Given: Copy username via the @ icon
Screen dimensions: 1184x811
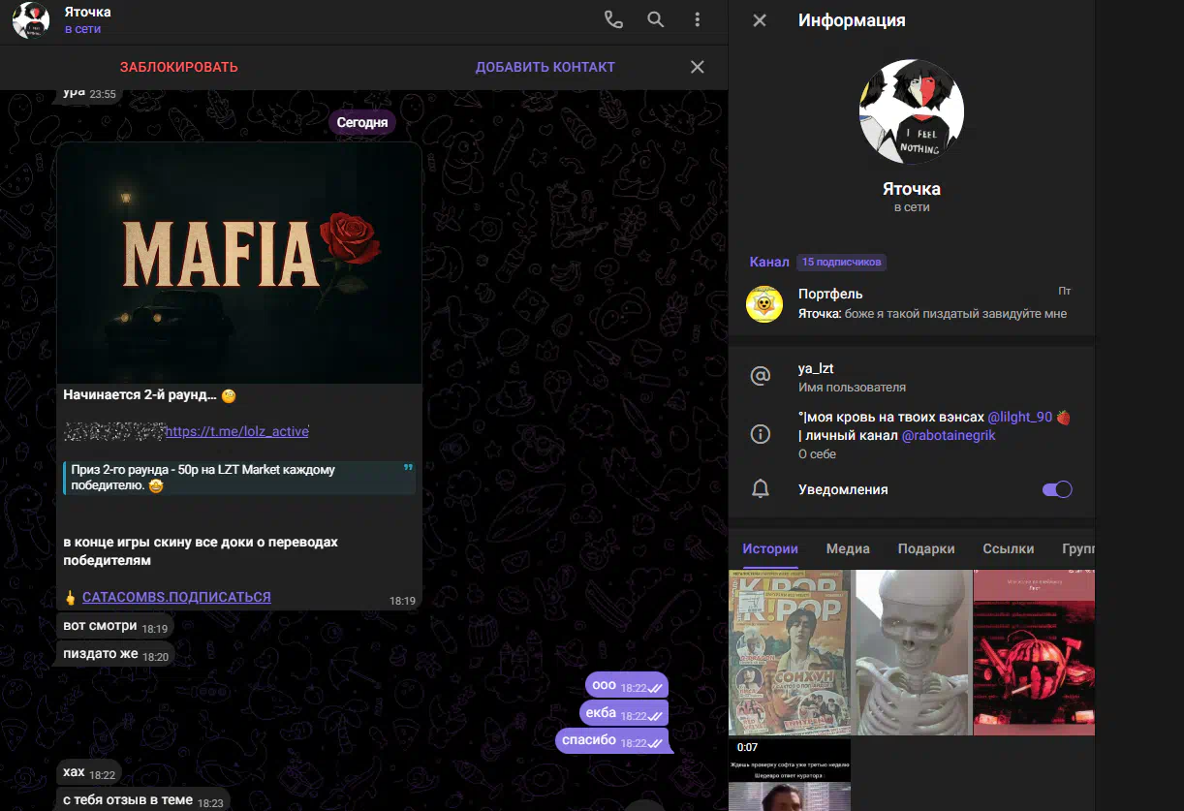Looking at the screenshot, I should point(761,376).
